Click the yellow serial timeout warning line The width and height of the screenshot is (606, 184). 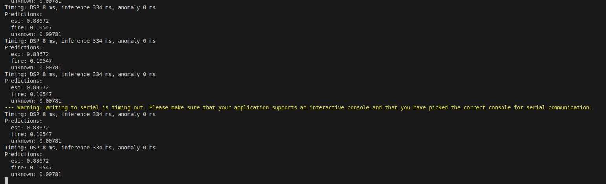[298, 107]
